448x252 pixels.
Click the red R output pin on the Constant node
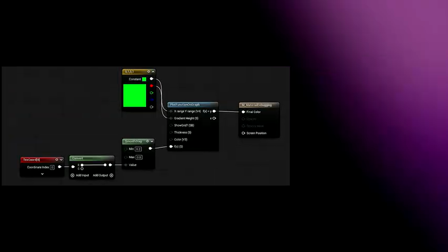151,86
